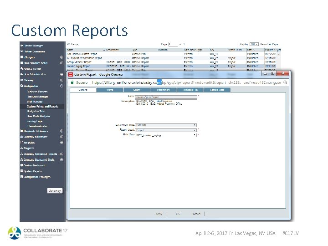Click the Company Workspace building icon
The width and height of the screenshot is (328, 246).
pos(21,137)
